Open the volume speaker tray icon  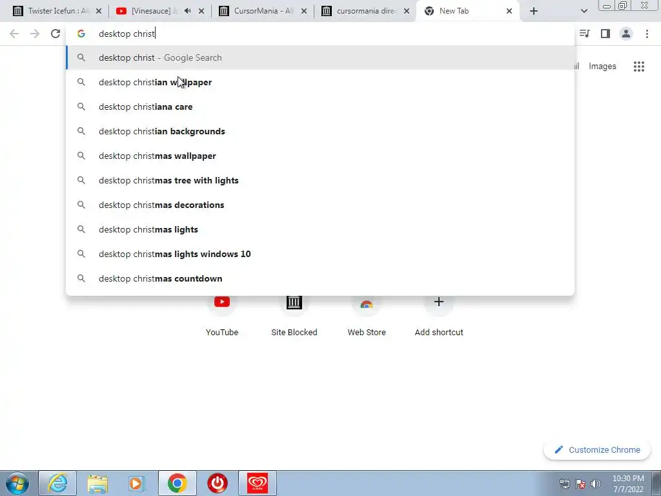[x=596, y=484]
